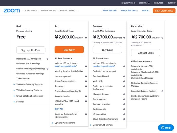The width and height of the screenshot is (177, 133).
Task: Show info for Assign scheduler
Action: (86, 96)
